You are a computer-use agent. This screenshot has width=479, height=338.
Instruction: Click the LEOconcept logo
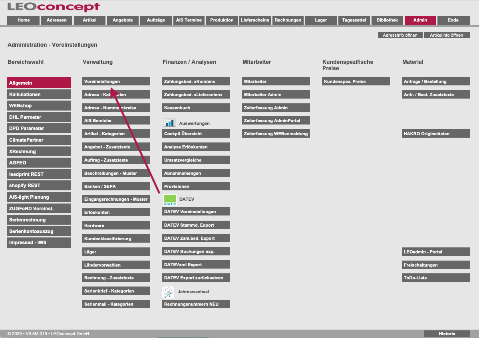pos(54,7)
